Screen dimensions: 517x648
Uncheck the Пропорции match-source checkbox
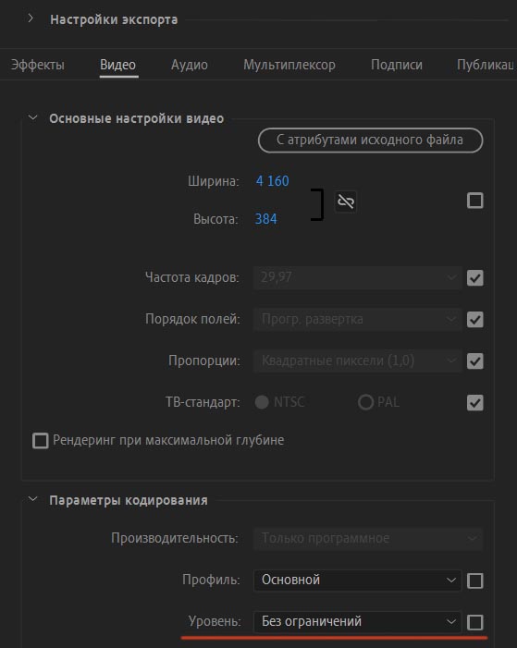(x=474, y=361)
